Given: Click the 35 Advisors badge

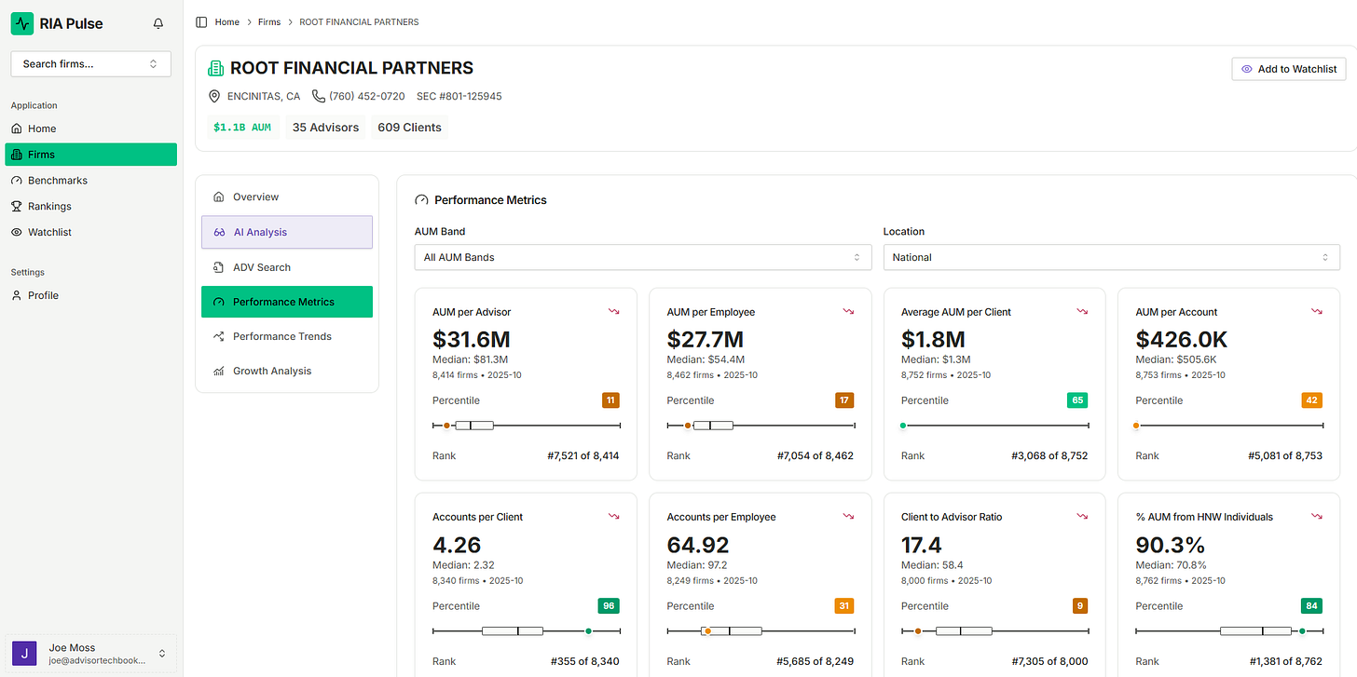Looking at the screenshot, I should coord(325,128).
